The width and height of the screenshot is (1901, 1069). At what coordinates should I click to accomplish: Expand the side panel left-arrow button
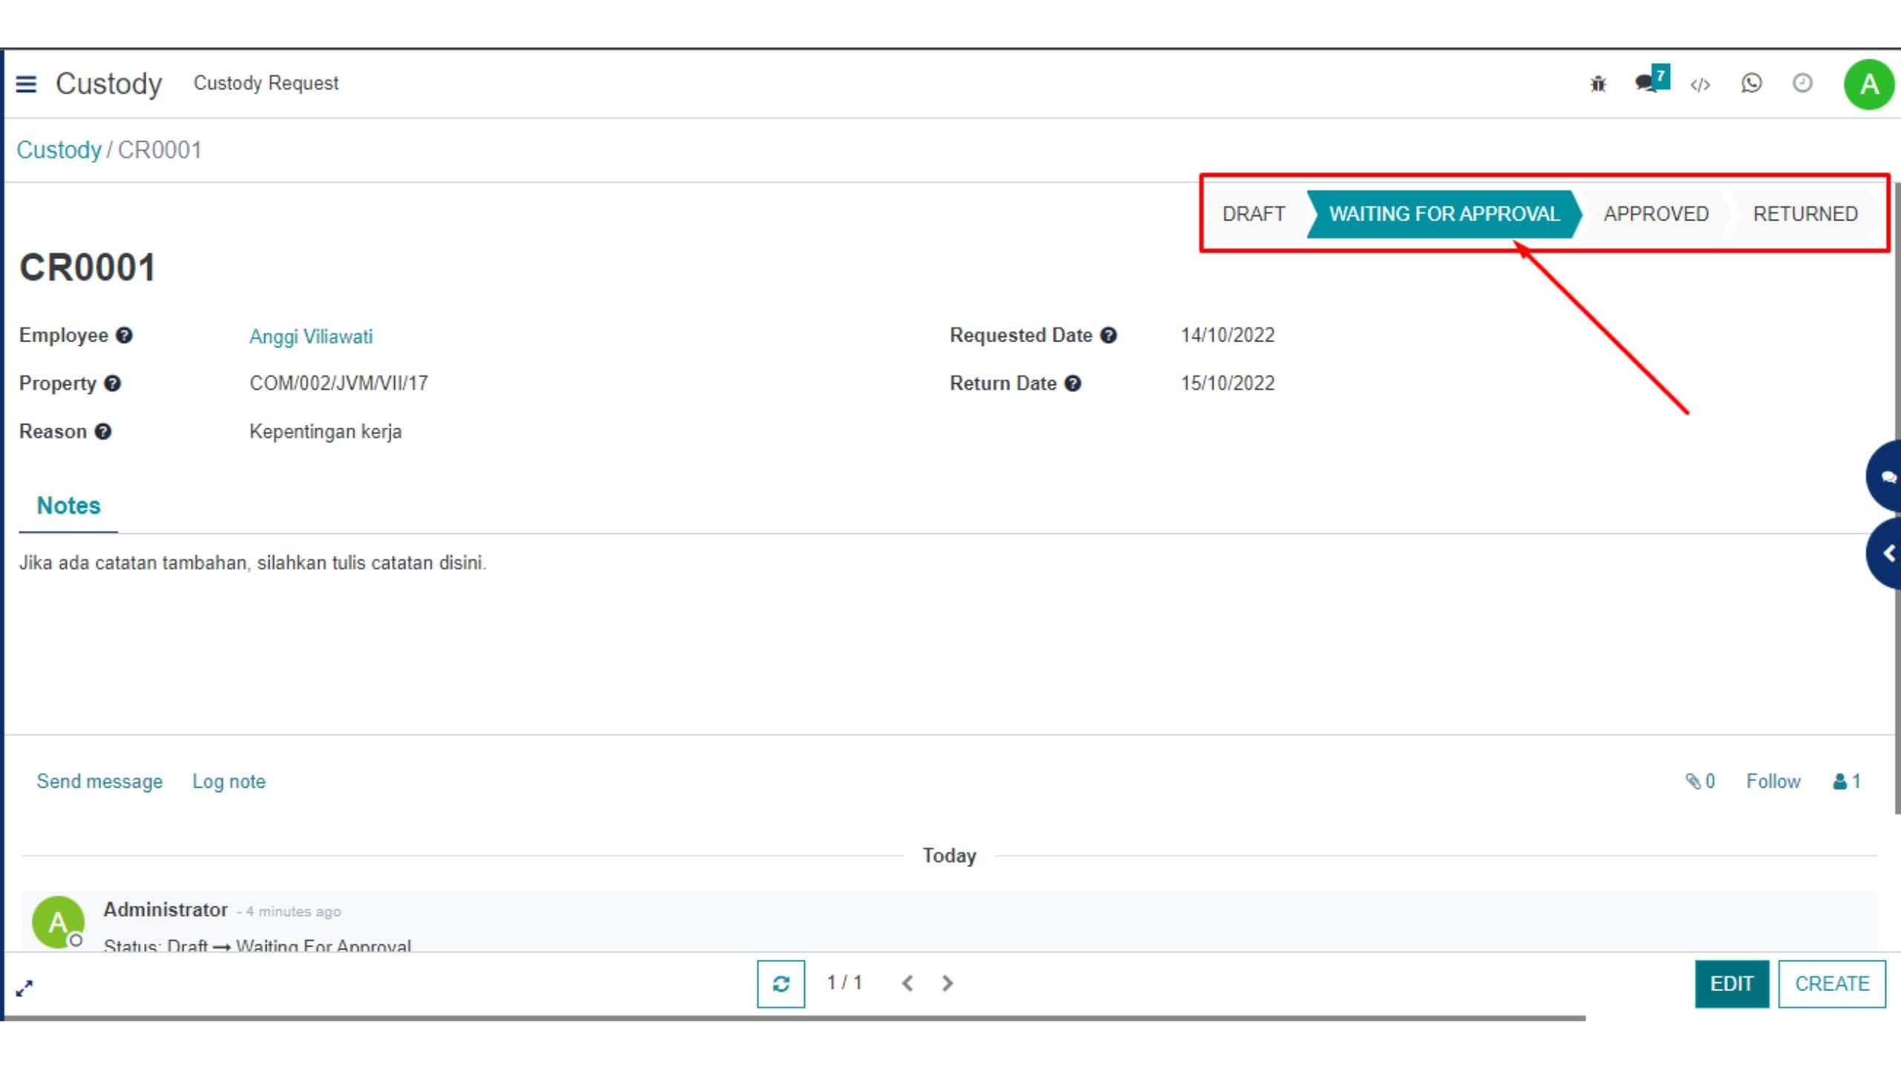1885,553
